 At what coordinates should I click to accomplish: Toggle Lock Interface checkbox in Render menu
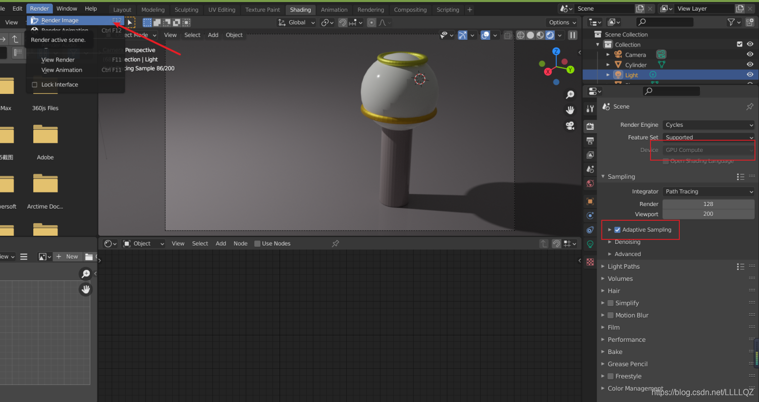click(35, 85)
